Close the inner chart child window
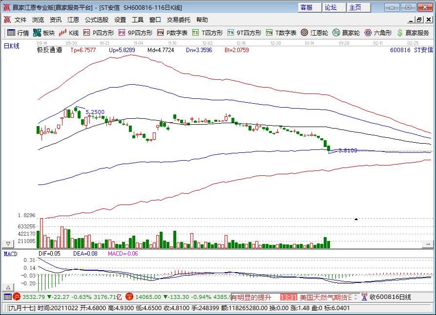The height and width of the screenshot is (315, 436). point(429,19)
